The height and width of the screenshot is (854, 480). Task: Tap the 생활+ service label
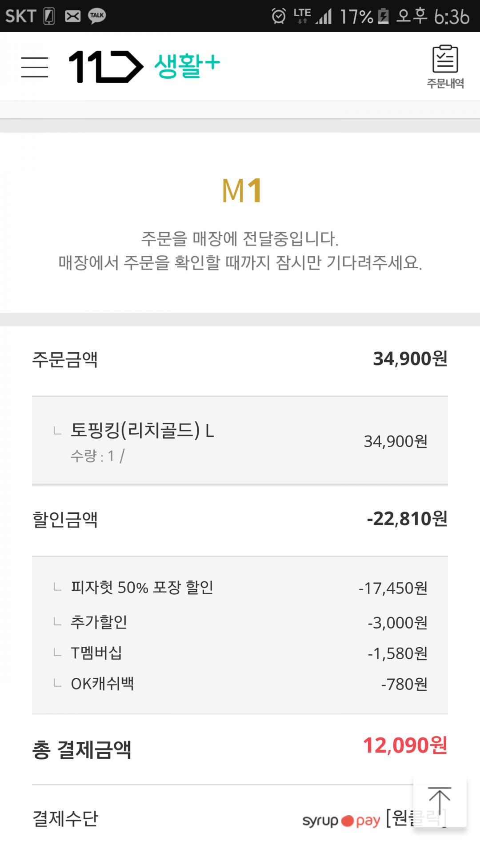pos(187,66)
